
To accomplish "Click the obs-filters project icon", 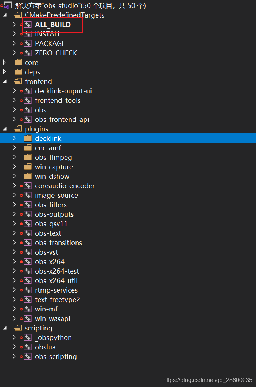I will 28,205.
